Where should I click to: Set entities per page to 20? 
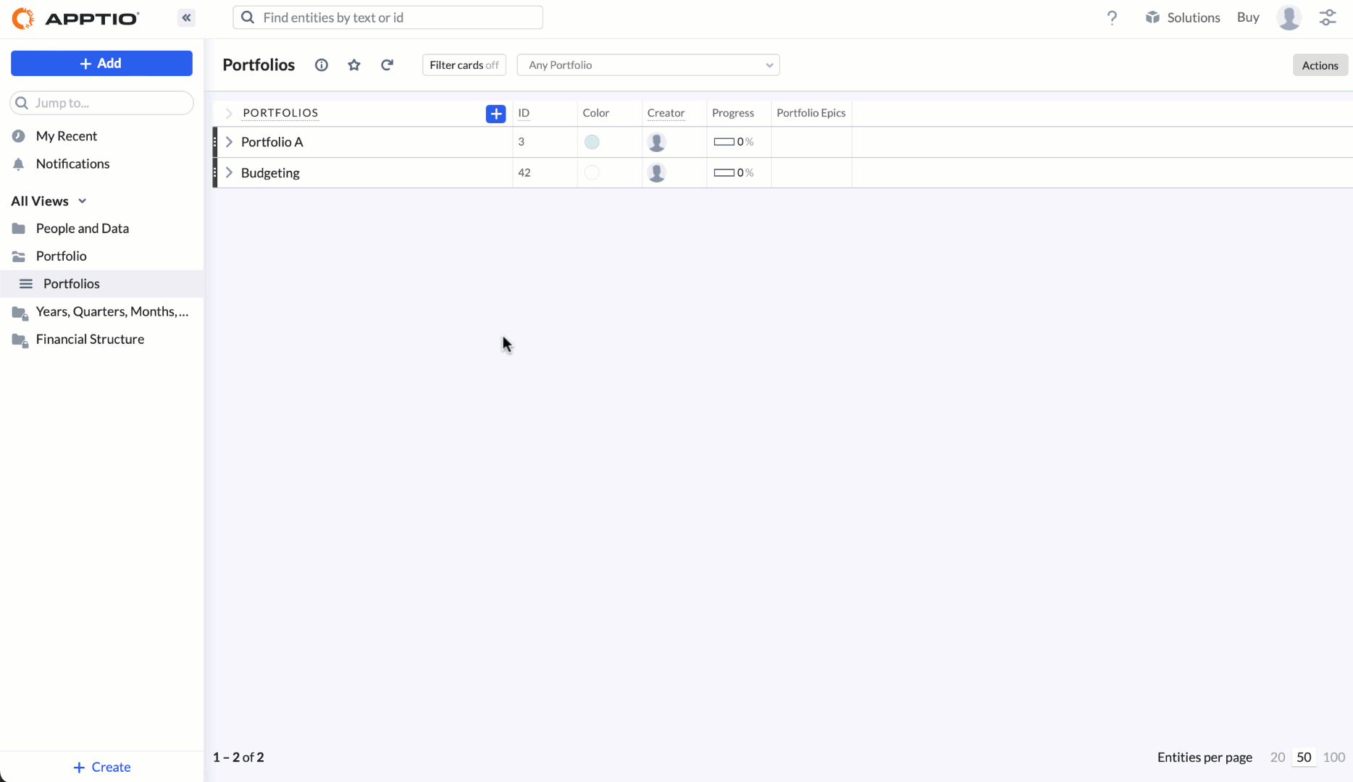pyautogui.click(x=1277, y=757)
